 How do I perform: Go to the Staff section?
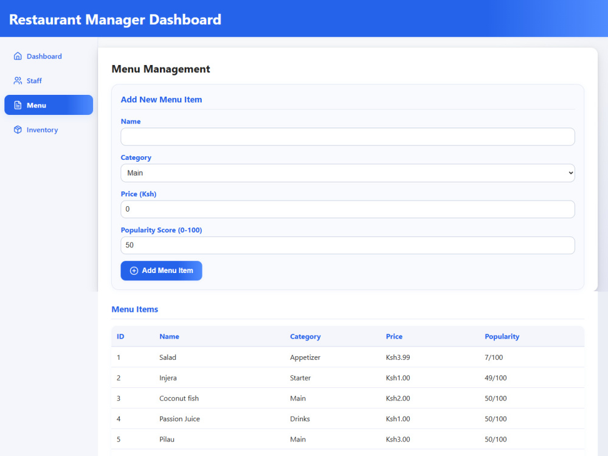49,81
